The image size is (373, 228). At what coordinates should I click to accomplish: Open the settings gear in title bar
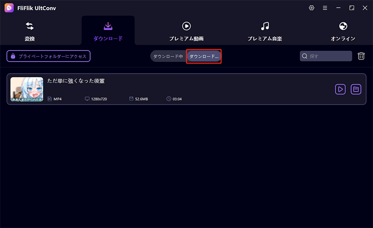311,8
